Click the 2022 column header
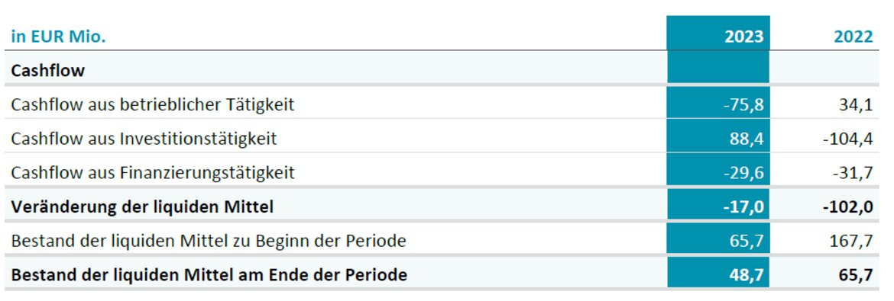The image size is (894, 301). (x=854, y=37)
